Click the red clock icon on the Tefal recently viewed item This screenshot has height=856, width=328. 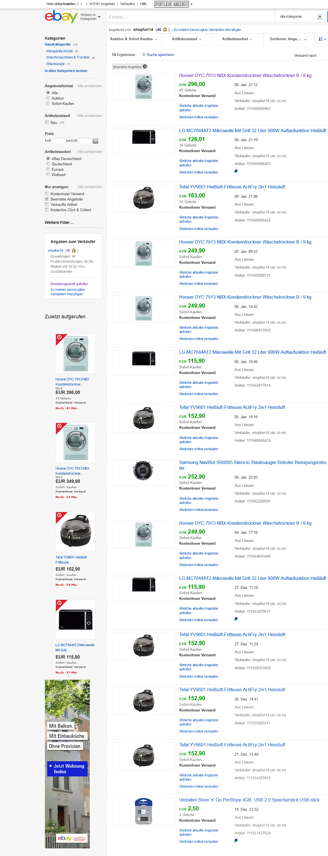pos(59,515)
